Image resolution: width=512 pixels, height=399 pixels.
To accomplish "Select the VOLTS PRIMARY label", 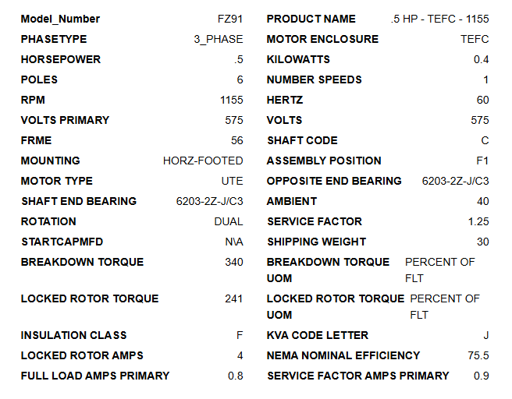I will click(65, 120).
